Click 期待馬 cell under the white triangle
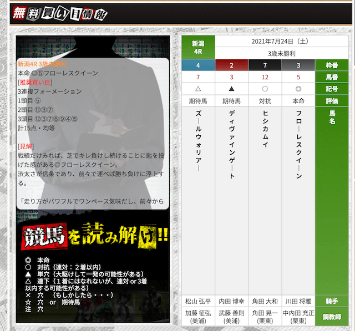This screenshot has height=331, width=355. tap(198, 101)
